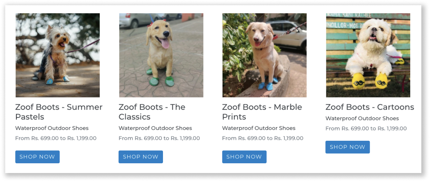Click the price range under The Classics

159,138
